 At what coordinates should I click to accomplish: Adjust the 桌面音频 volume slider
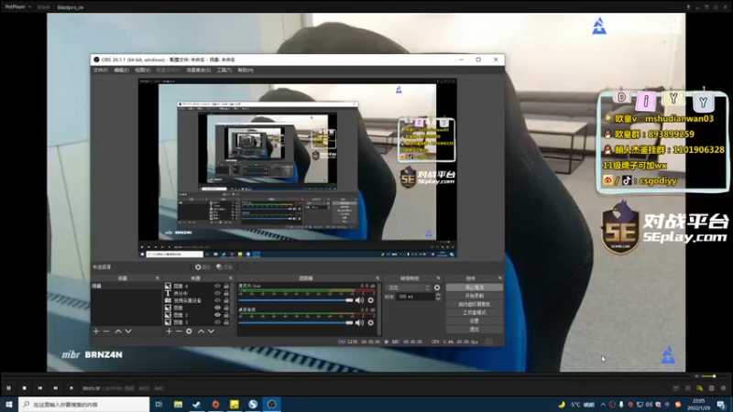[x=295, y=323]
